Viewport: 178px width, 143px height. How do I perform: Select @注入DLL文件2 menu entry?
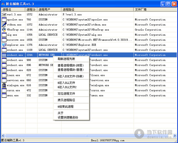tap(71, 87)
